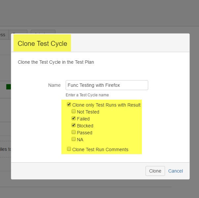Enable the Clone Test Run Comments checkbox
This screenshot has height=198, width=199.
pos(69,149)
